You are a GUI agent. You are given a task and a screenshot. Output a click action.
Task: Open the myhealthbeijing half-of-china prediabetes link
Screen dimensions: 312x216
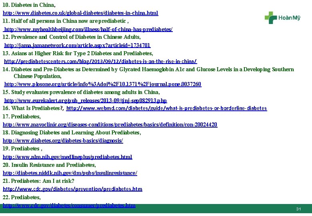(x=88, y=30)
